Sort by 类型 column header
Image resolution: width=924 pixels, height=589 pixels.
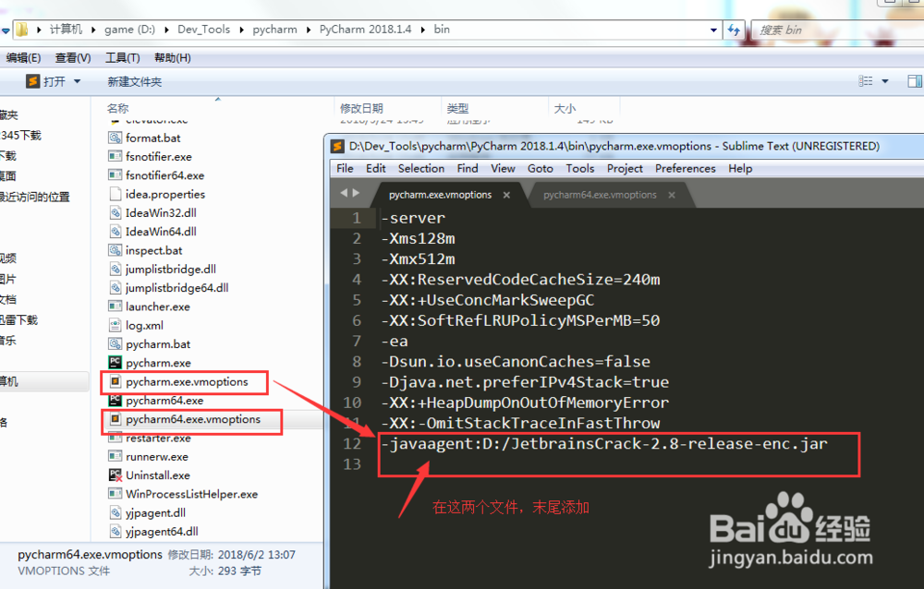click(457, 108)
